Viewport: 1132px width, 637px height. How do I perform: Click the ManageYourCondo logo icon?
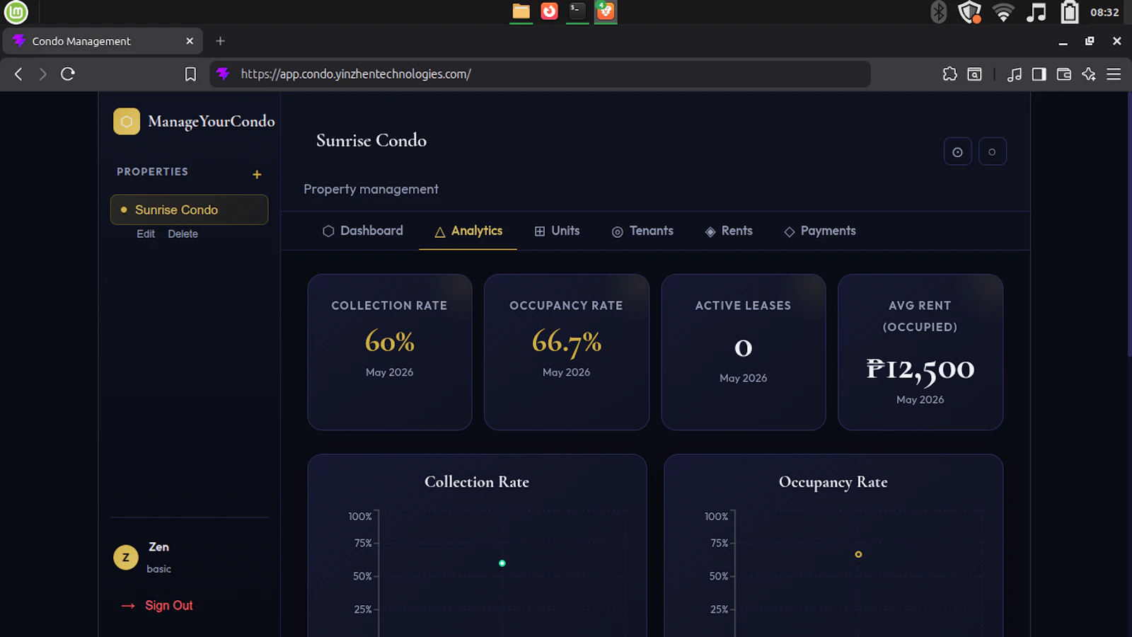(x=127, y=121)
